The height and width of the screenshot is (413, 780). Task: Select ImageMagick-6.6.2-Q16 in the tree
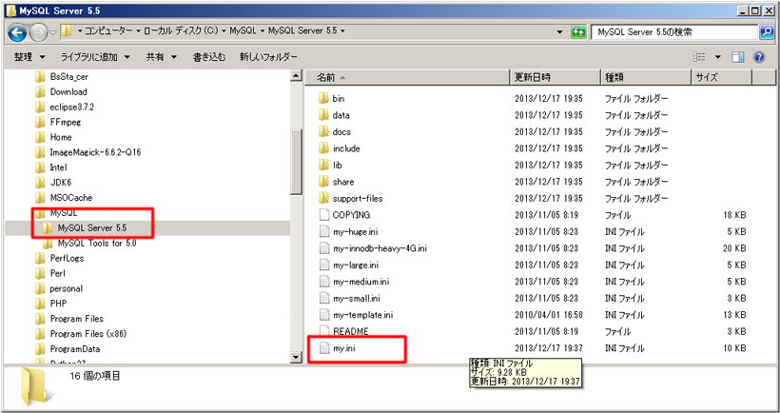coord(95,152)
